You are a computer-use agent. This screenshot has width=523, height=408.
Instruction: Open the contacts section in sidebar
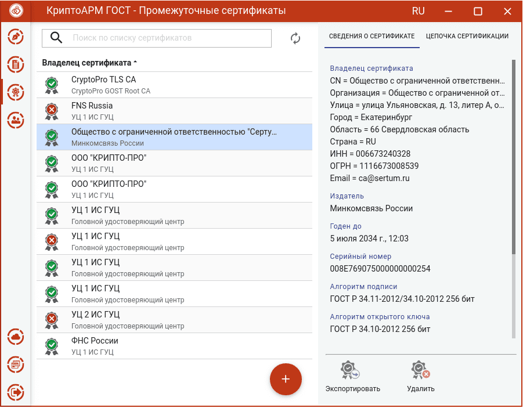coord(16,120)
